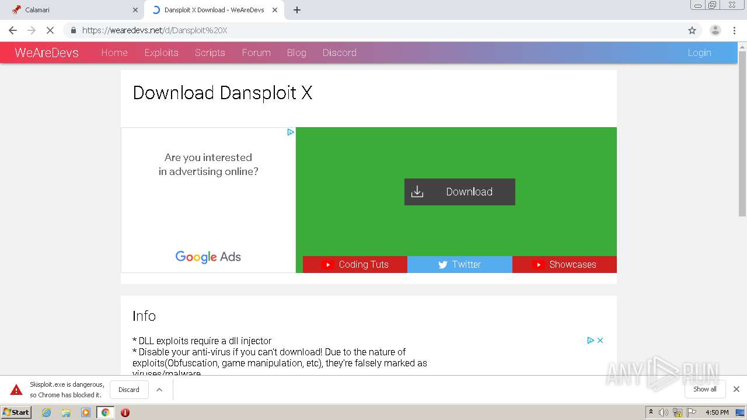The height and width of the screenshot is (420, 747).
Task: Expand the download item options chevron
Action: pyautogui.click(x=159, y=390)
